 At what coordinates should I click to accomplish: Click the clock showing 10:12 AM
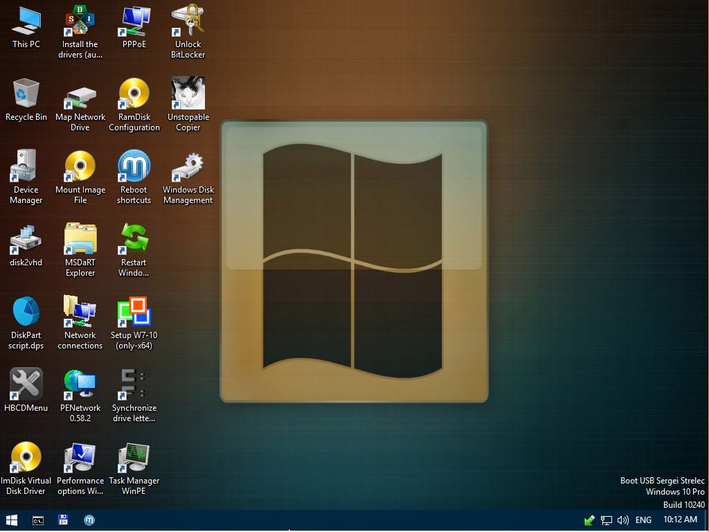pyautogui.click(x=680, y=520)
